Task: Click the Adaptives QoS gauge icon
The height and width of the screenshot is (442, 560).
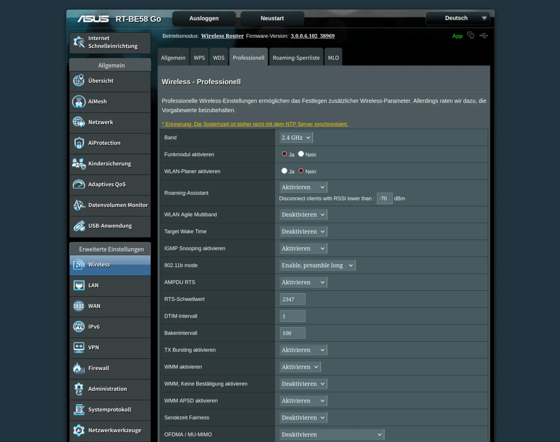Action: point(78,184)
